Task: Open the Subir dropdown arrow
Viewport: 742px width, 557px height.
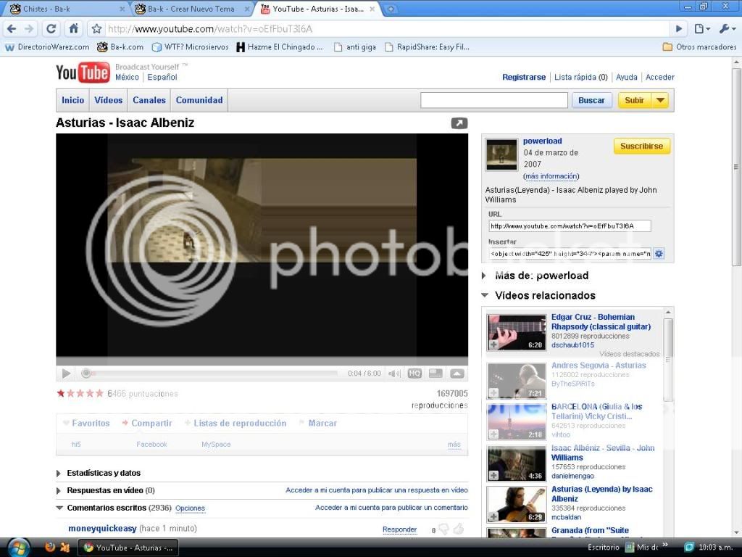Action: tap(659, 100)
